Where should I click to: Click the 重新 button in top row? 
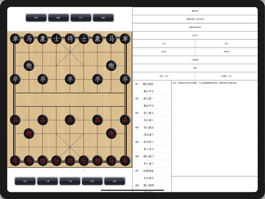point(59,18)
